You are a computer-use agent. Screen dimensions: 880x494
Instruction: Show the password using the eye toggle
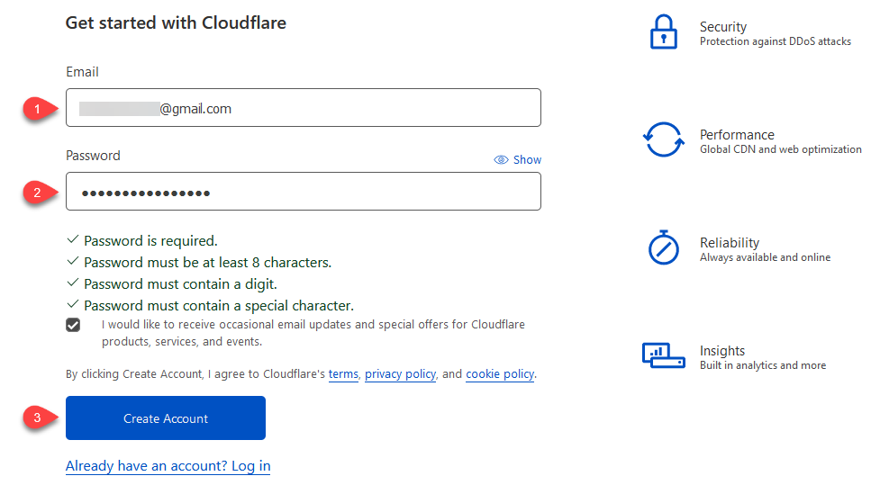tap(517, 160)
